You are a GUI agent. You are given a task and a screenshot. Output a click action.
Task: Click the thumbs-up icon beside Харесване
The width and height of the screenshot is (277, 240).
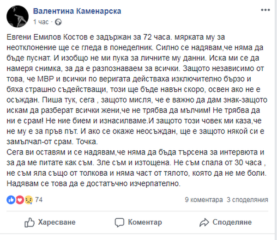tap(30, 222)
